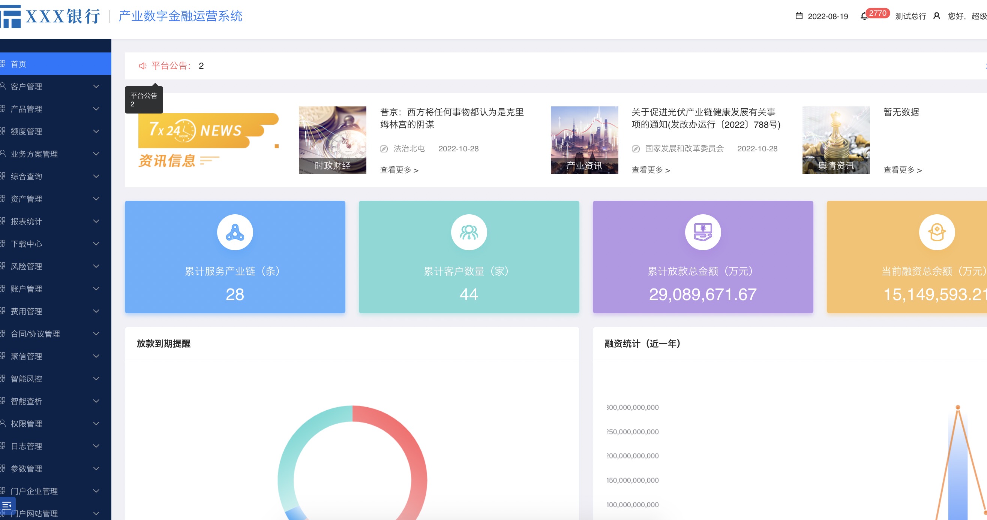This screenshot has width=987, height=520.
Task: Open 业务方案管理 menu item
Action: [x=55, y=154]
